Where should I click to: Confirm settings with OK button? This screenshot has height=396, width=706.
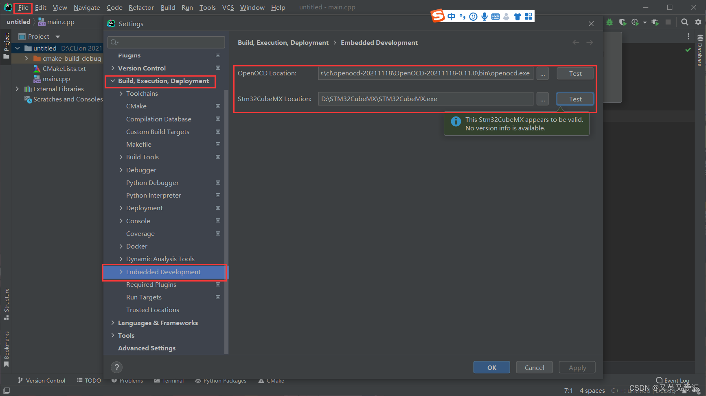point(491,367)
